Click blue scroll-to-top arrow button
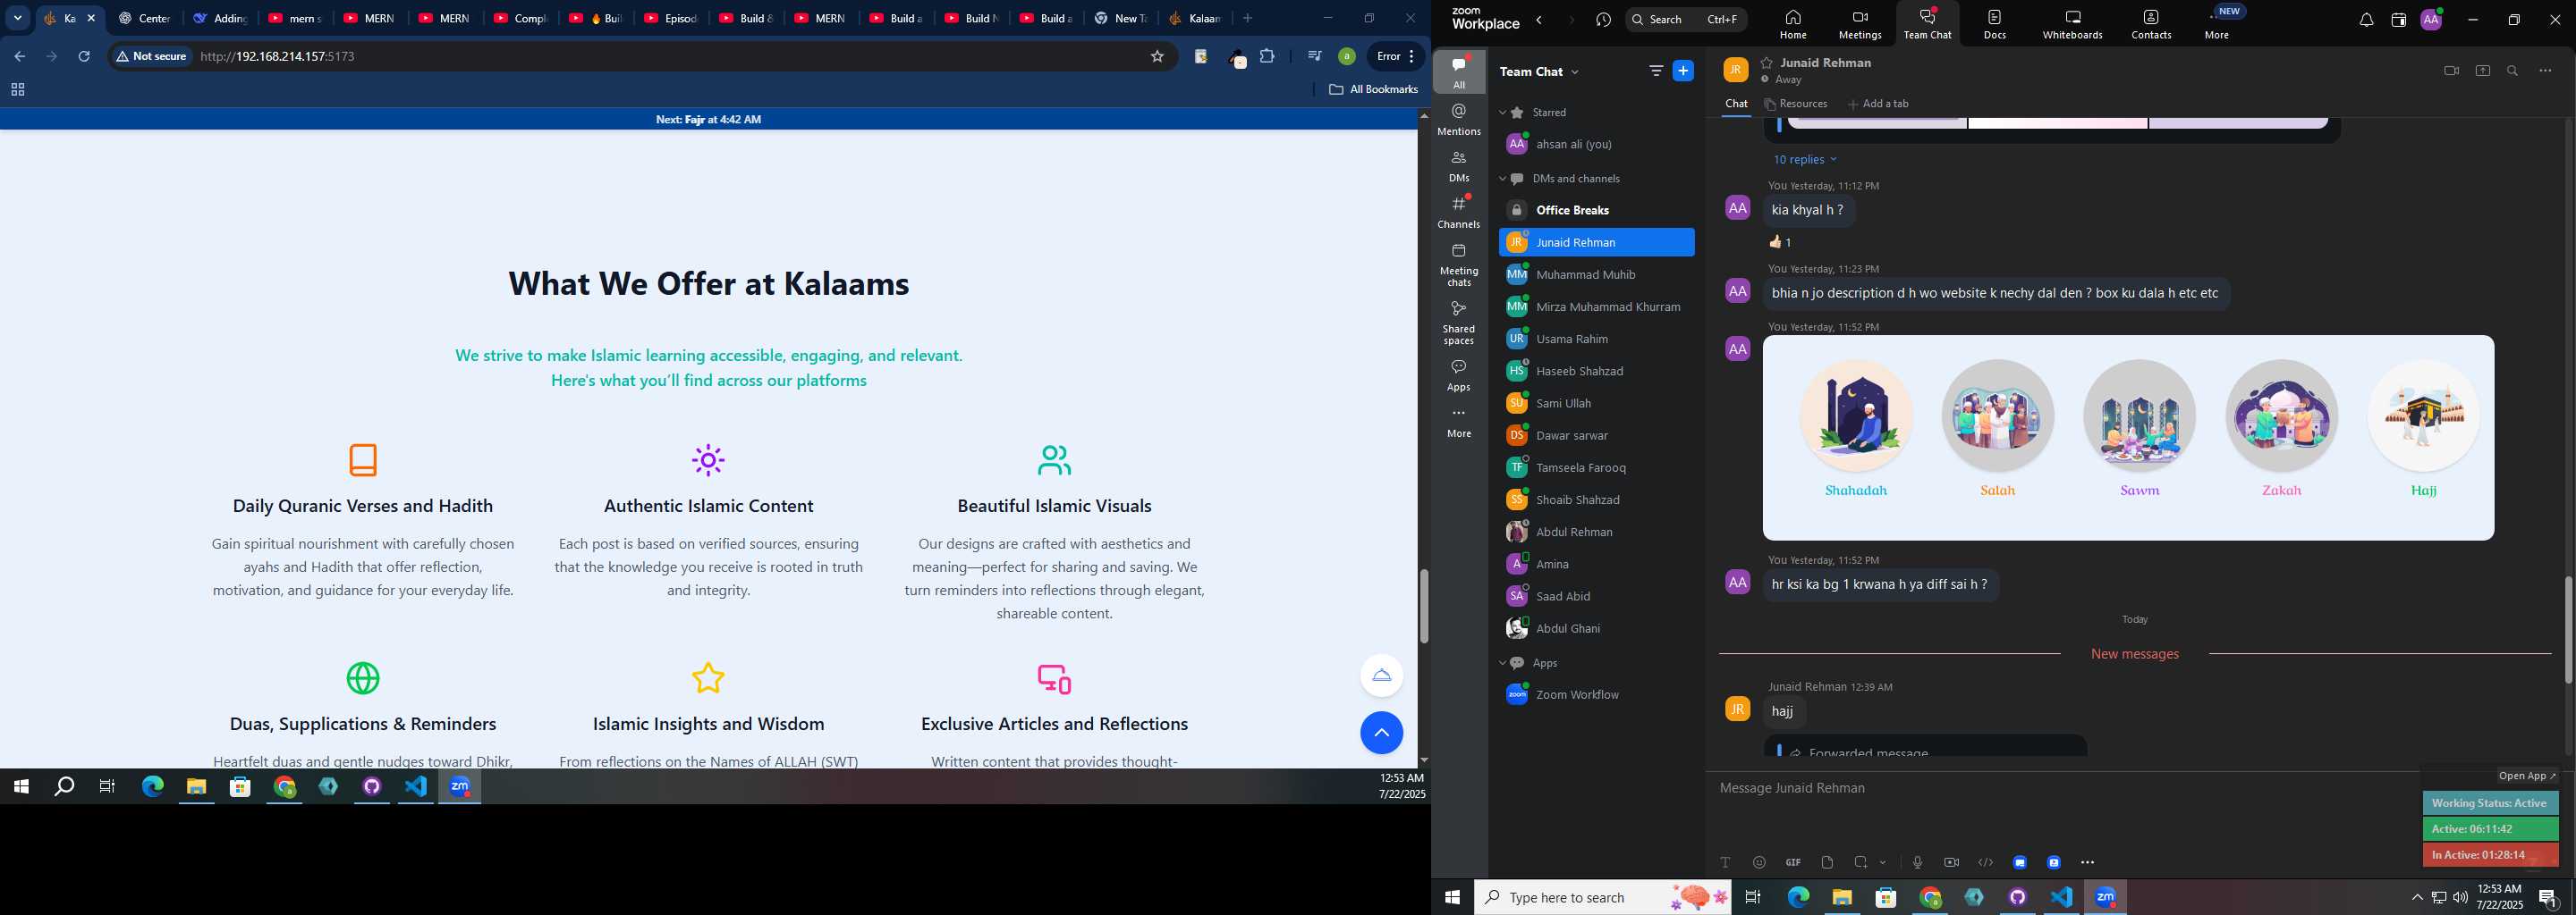Image resolution: width=2576 pixels, height=915 pixels. tap(1381, 734)
